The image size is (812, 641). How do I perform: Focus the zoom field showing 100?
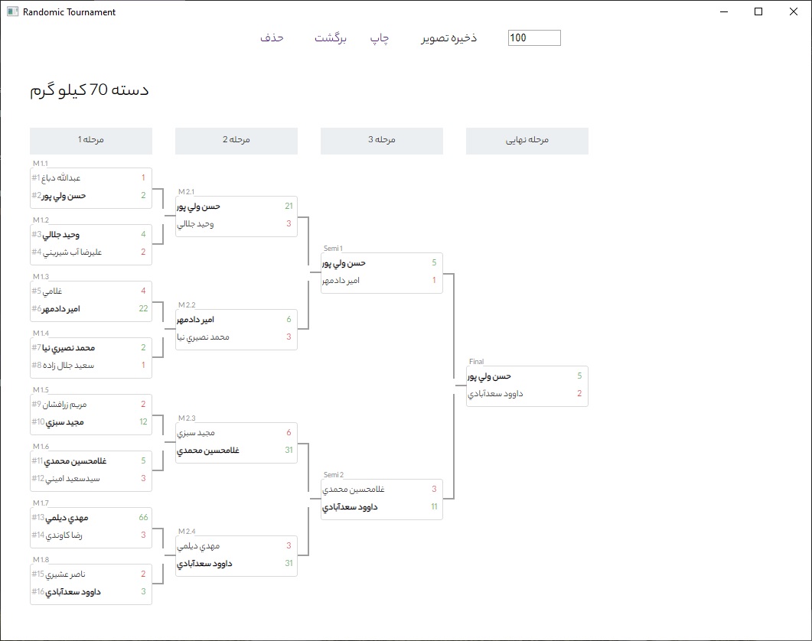[534, 38]
